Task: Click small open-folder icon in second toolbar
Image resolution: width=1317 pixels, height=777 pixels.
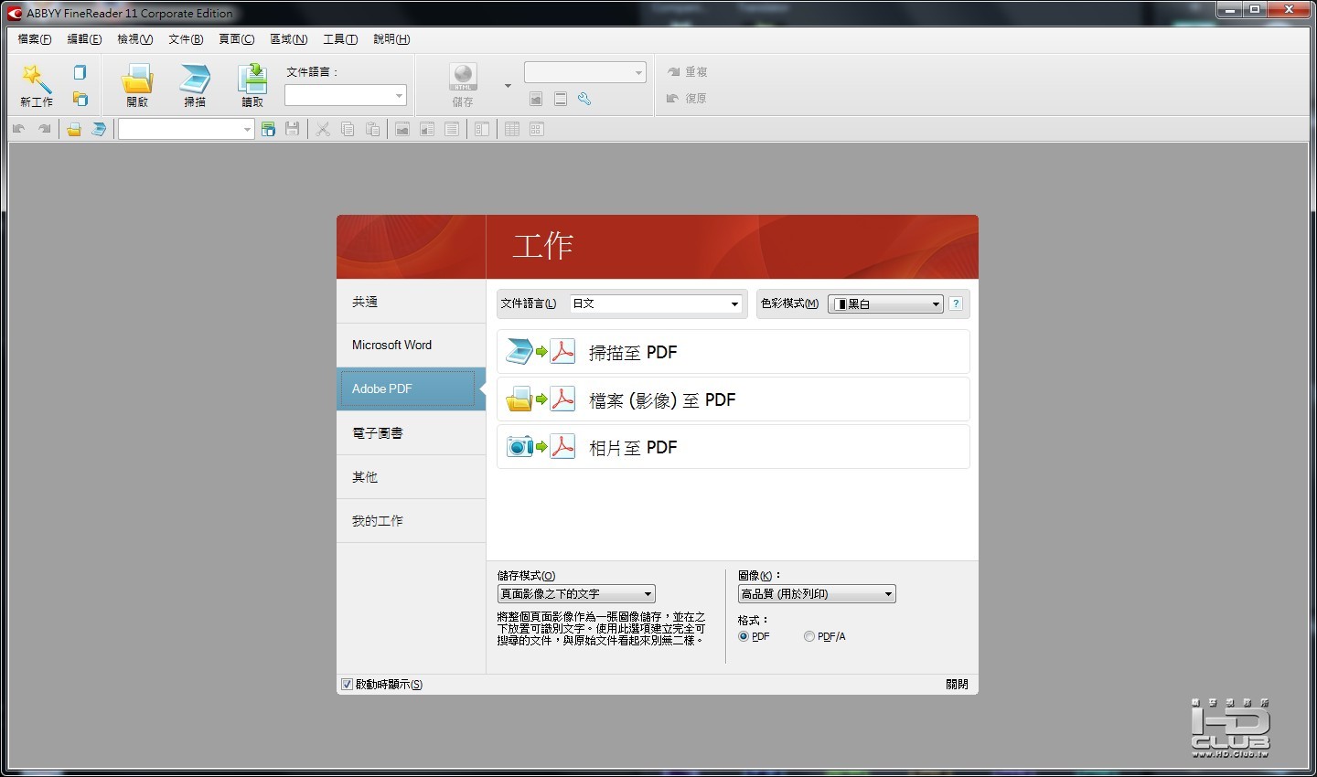Action: click(74, 130)
